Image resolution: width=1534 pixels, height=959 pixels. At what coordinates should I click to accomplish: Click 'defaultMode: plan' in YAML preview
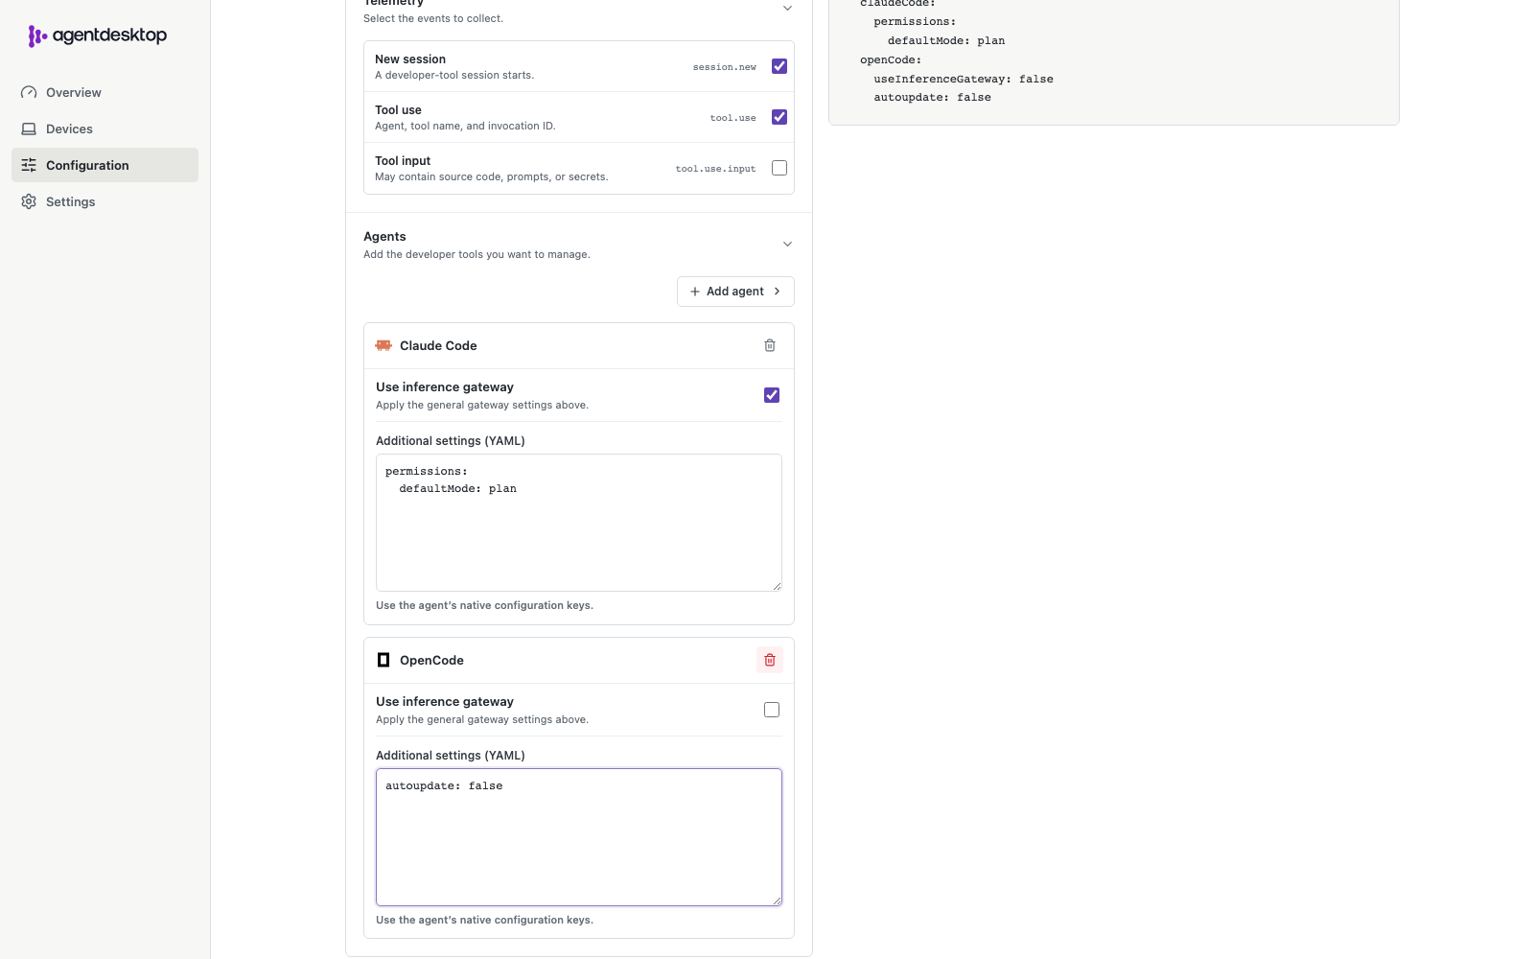(x=946, y=40)
